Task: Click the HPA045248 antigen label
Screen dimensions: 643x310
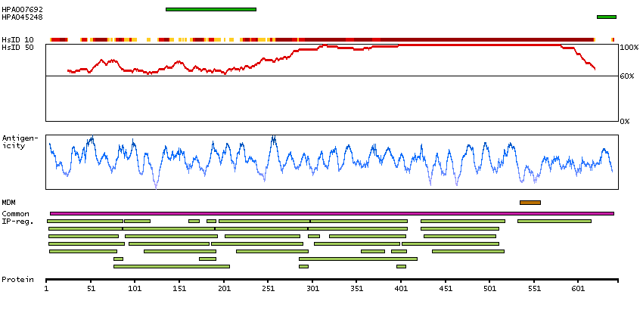Action: [x=22, y=17]
